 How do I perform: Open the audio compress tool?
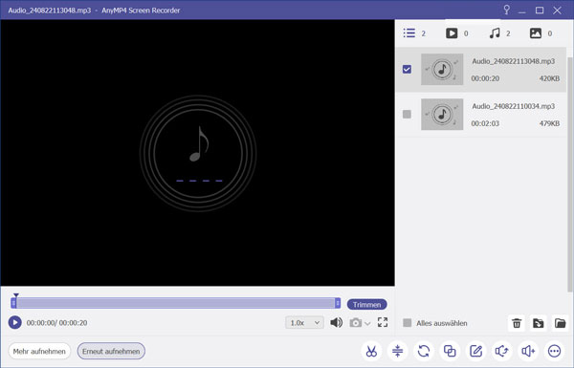(397, 351)
